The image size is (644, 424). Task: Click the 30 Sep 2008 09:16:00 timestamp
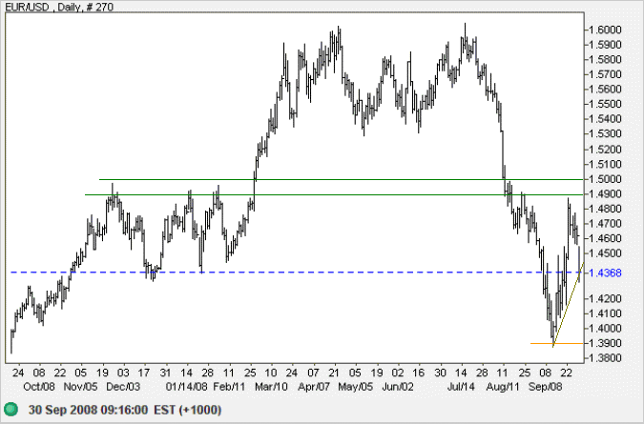[x=88, y=410]
